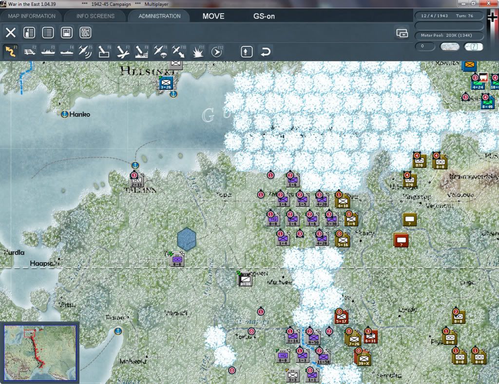Screen dimensions: 499x384
Task: Open the lined list screen icon
Action: 48,33
